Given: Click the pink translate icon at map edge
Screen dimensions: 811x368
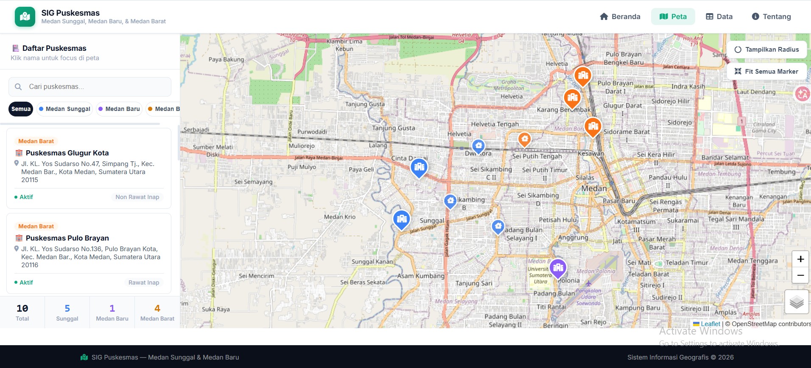Looking at the screenshot, I should tap(802, 94).
